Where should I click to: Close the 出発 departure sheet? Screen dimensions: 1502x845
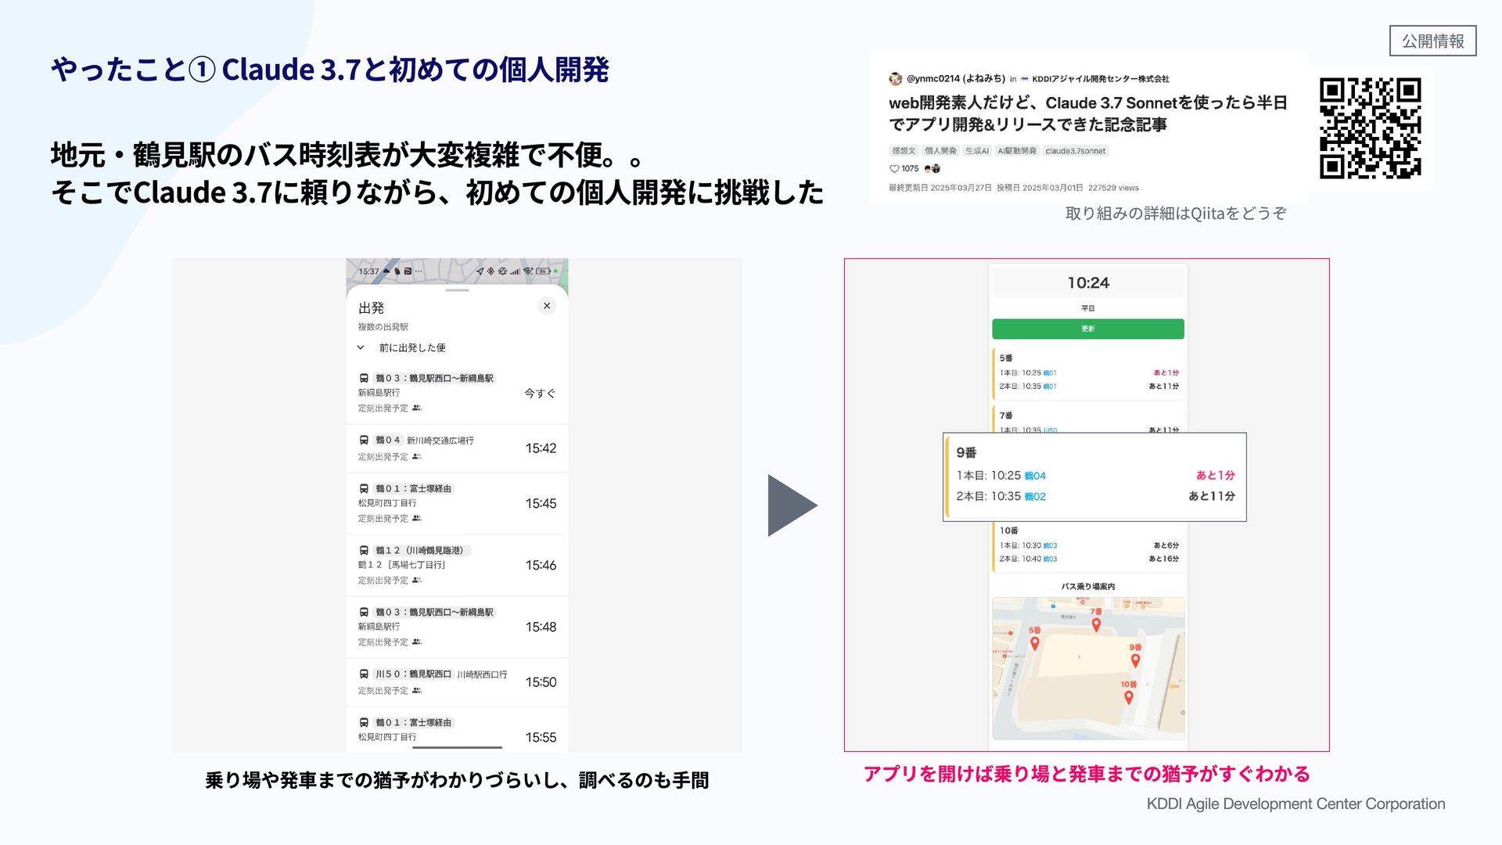(547, 306)
